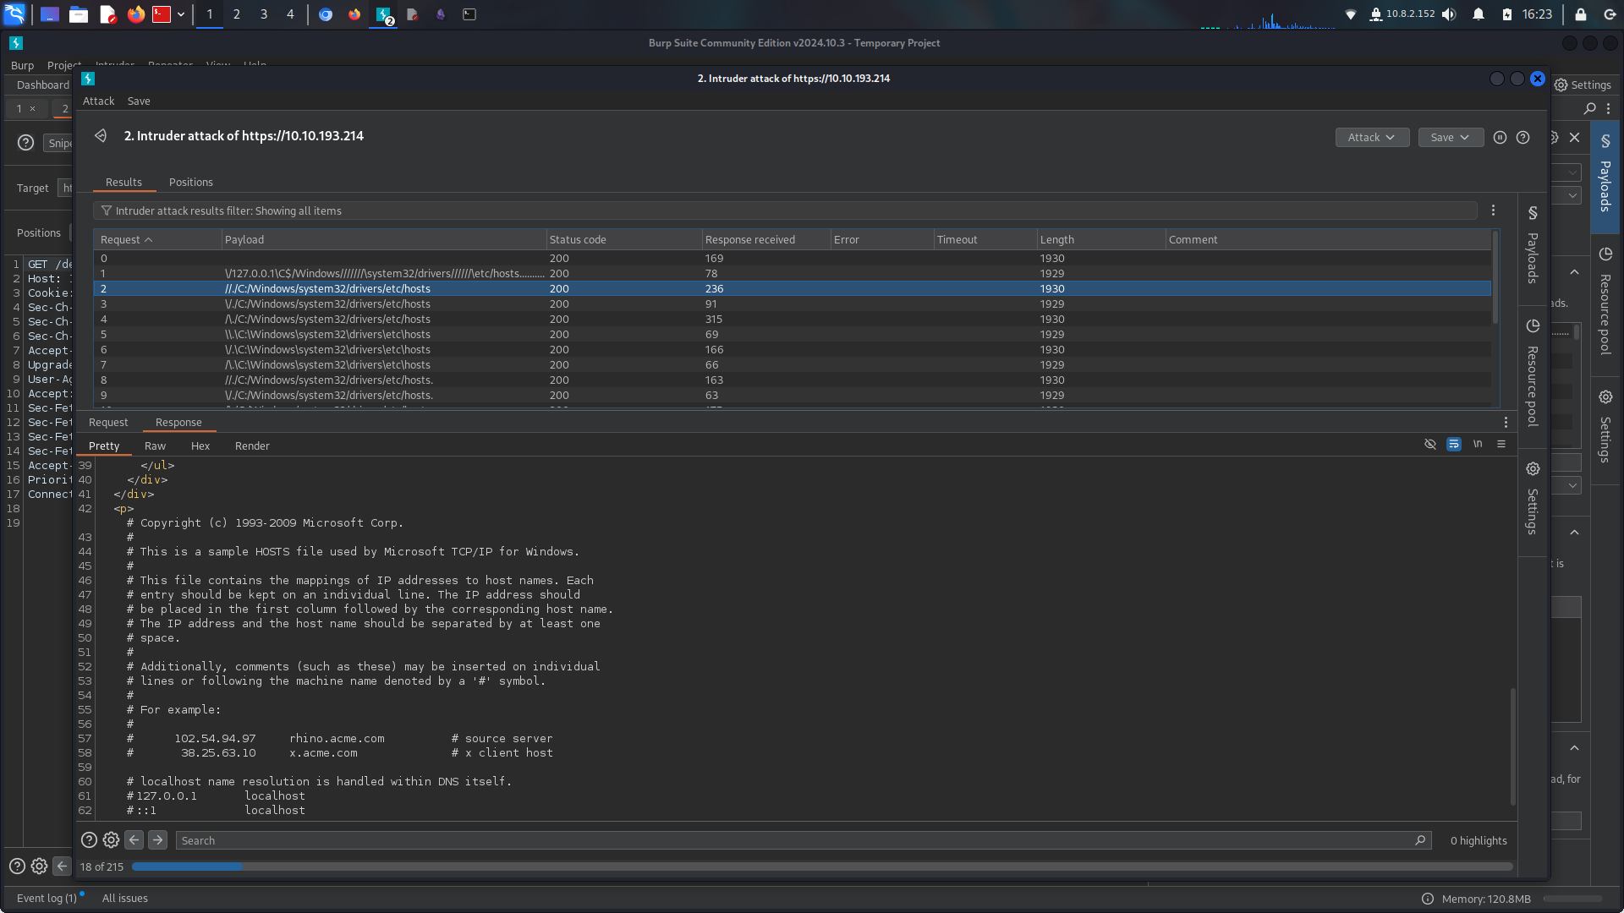Switch to the Positions tab

point(191,182)
